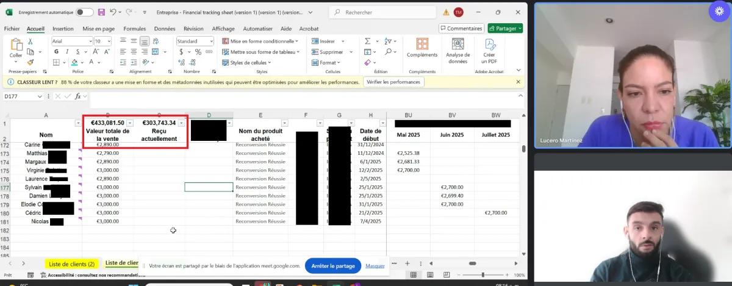Click the Undo arrow icon
732x286 pixels.
tap(113, 12)
